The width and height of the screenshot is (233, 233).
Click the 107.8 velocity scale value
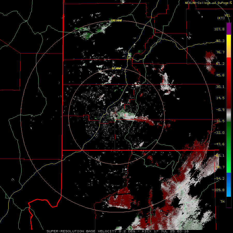(219, 29)
